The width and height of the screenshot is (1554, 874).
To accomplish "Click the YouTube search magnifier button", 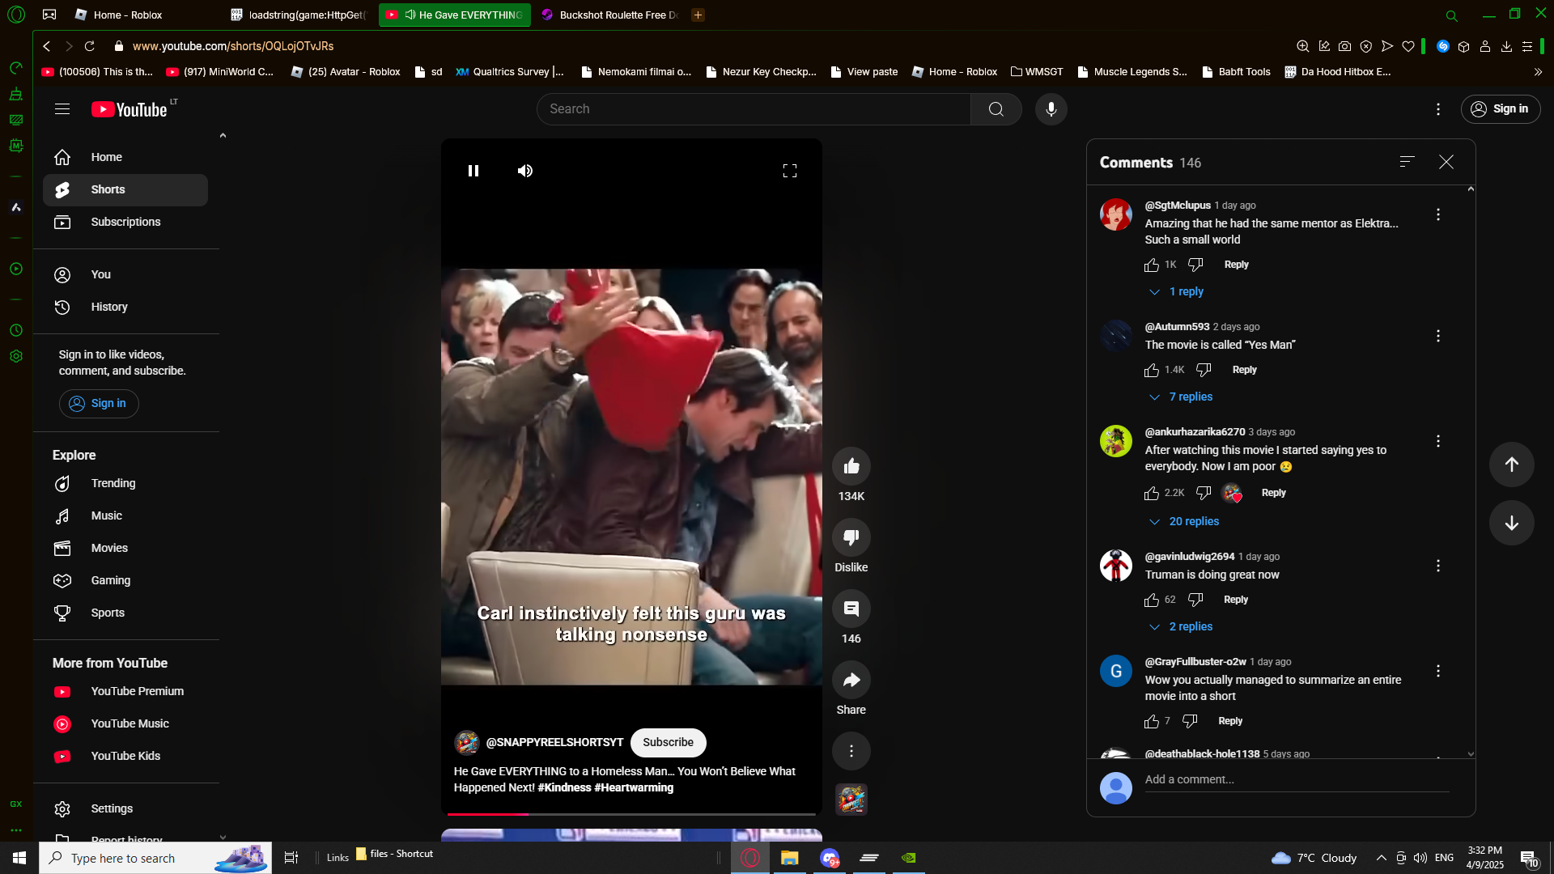I will coord(996,109).
